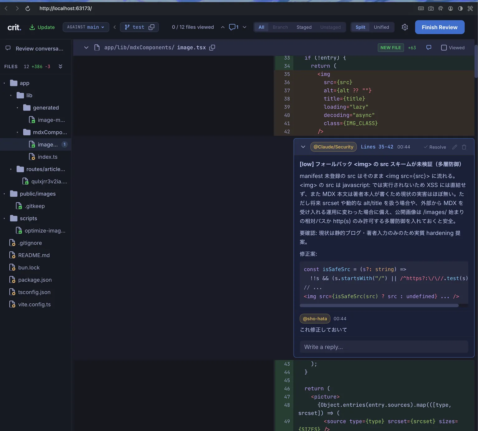
Task: Select the Unstaged filter tab
Action: point(330,27)
